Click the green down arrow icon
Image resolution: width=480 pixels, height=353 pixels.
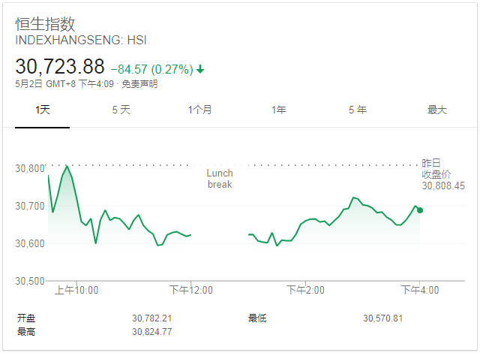(x=200, y=69)
